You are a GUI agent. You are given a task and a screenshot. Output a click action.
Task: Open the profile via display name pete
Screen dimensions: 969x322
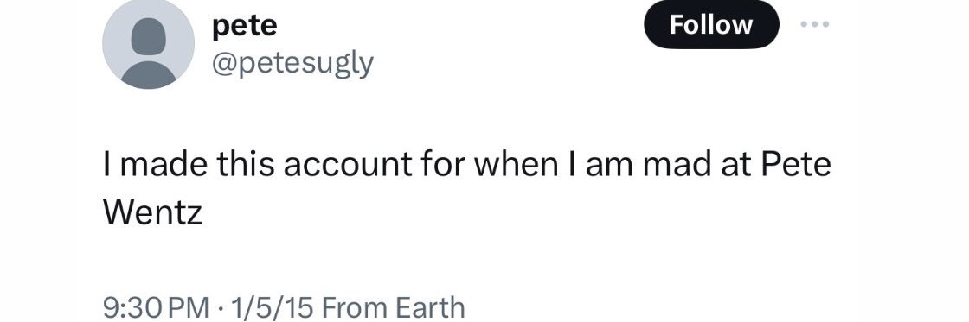click(x=245, y=27)
